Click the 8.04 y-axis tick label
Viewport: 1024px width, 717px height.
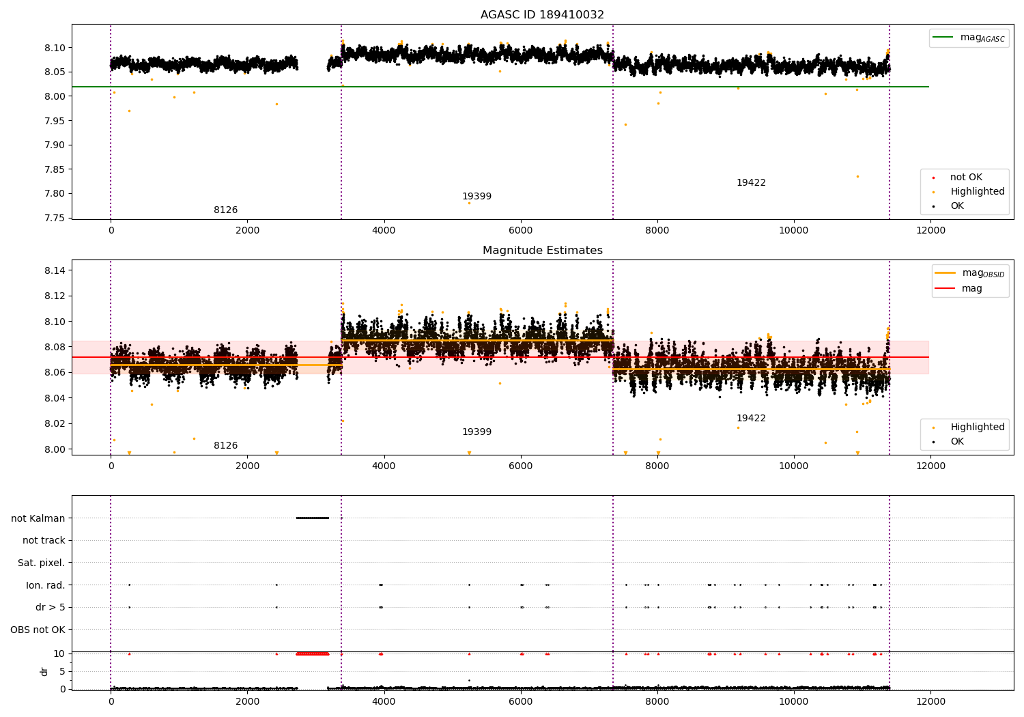(55, 399)
